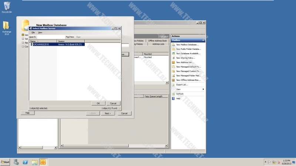
Task: Click taskbar clock showing 1:33 PM
Action: pyautogui.click(x=286, y=162)
